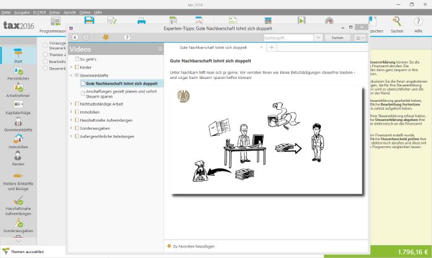
Task: Click the 1.796,16 € refund amount
Action: pyautogui.click(x=413, y=252)
